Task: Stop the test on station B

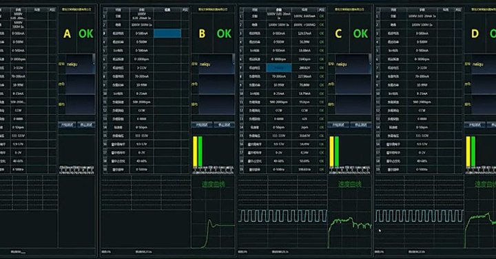Action: (x=224, y=125)
